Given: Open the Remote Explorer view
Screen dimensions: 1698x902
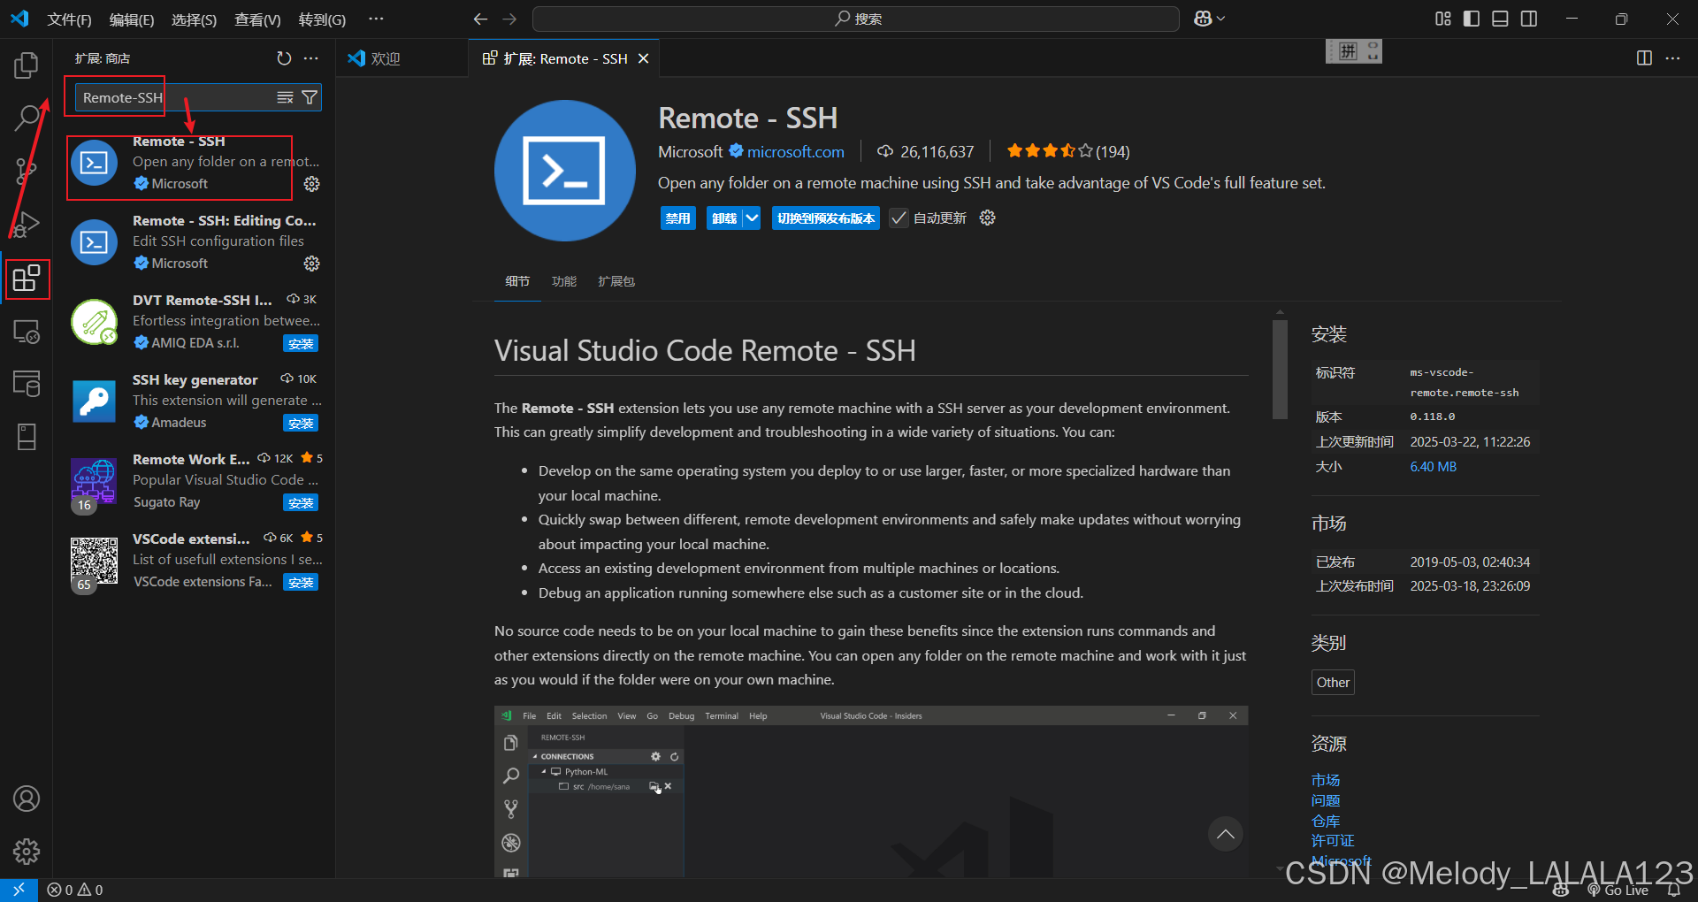Looking at the screenshot, I should 27,332.
